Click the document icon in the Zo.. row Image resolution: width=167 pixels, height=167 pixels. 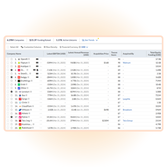coord(37,70)
